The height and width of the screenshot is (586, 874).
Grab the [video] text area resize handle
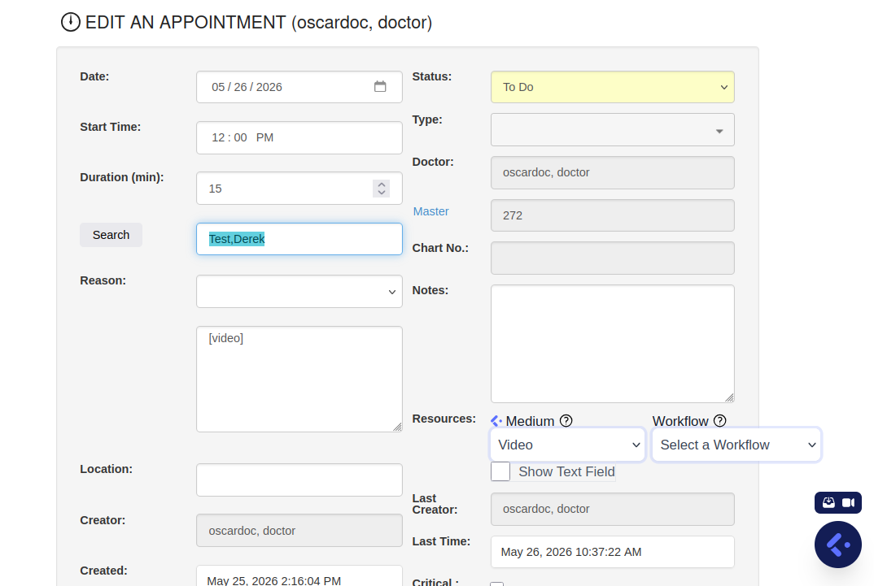pos(397,427)
